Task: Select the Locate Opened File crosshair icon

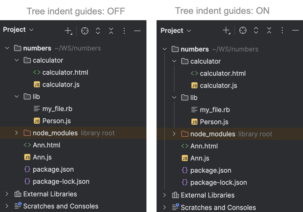Action: 85,31
